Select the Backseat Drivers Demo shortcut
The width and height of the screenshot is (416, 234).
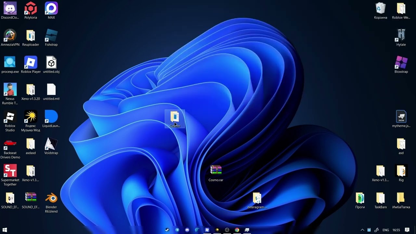(10, 148)
